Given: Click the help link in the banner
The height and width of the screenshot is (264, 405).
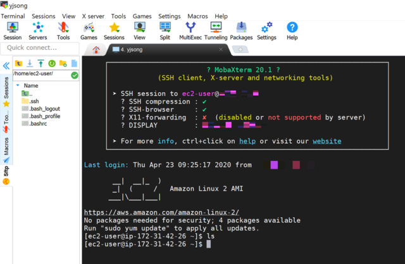Looking at the screenshot, I should [x=247, y=141].
